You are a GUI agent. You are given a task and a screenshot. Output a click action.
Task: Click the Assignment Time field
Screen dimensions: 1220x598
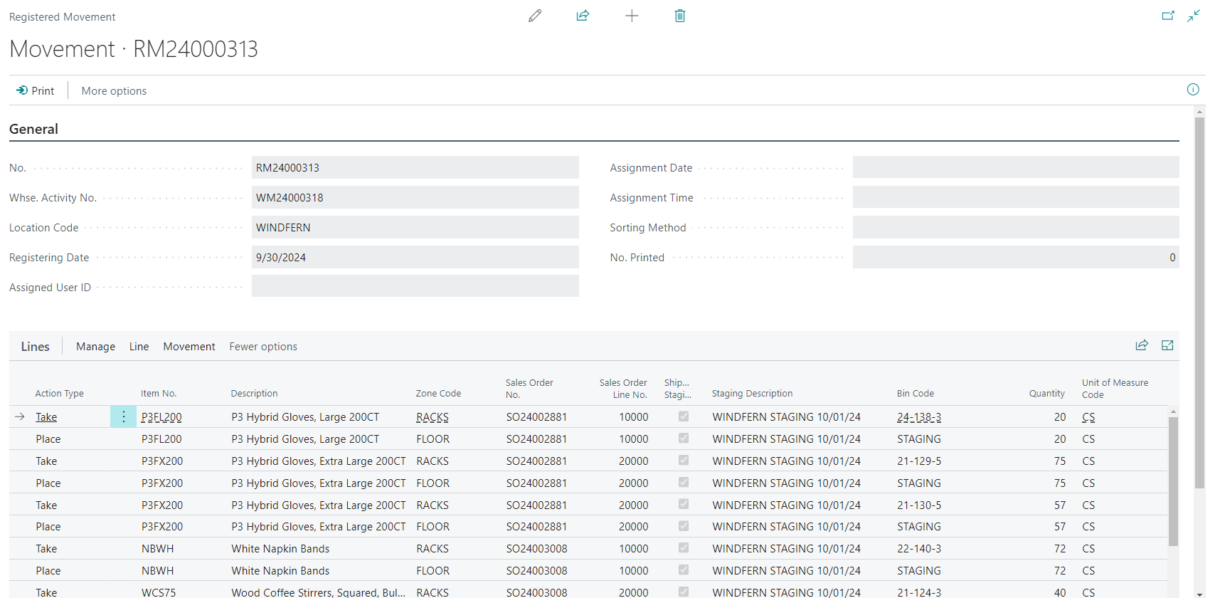(x=1016, y=197)
